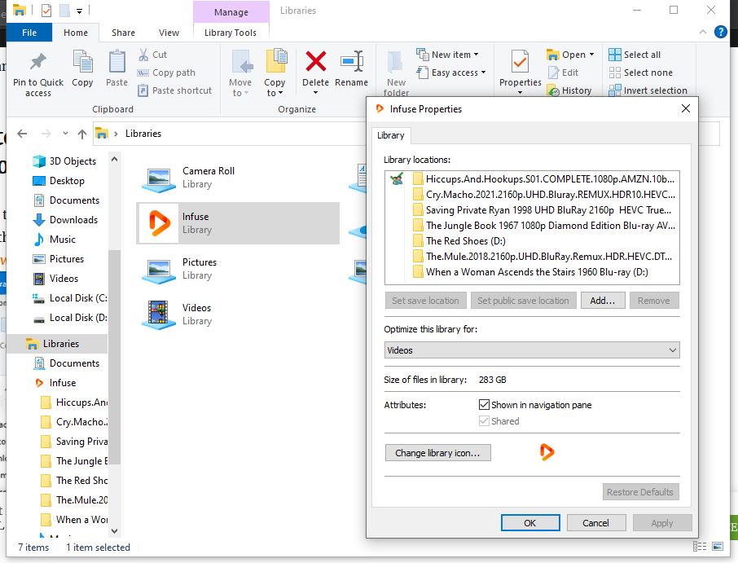Click the Restore Defaults button

click(640, 492)
